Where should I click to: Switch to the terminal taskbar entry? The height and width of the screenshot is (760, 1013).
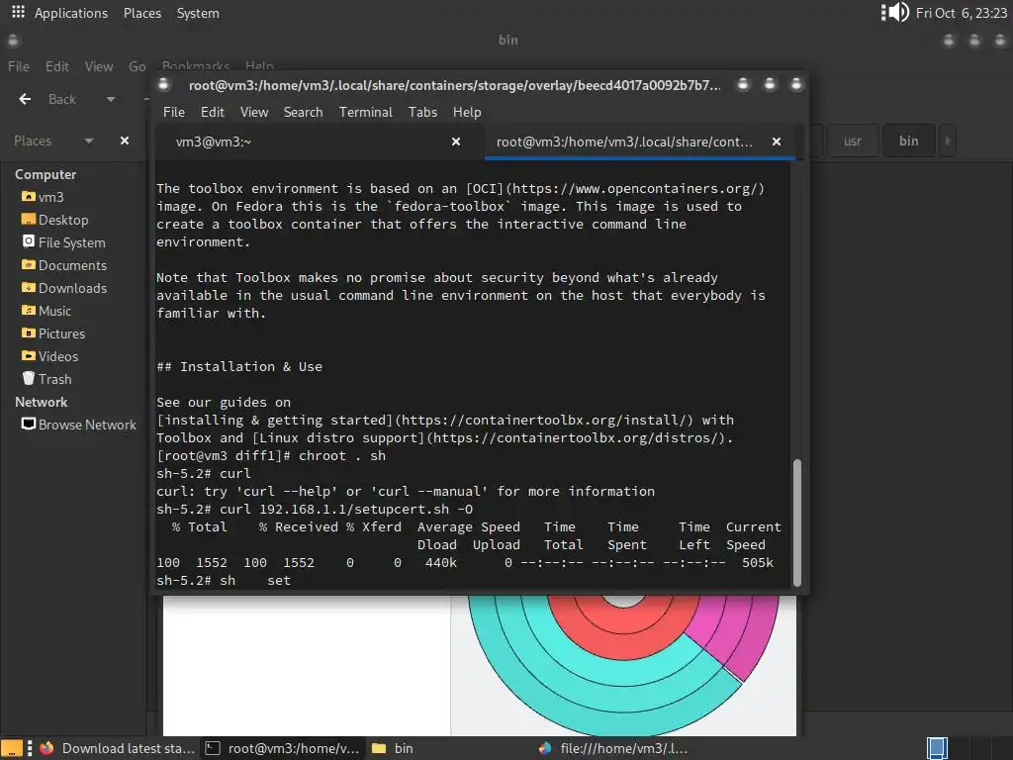click(283, 748)
